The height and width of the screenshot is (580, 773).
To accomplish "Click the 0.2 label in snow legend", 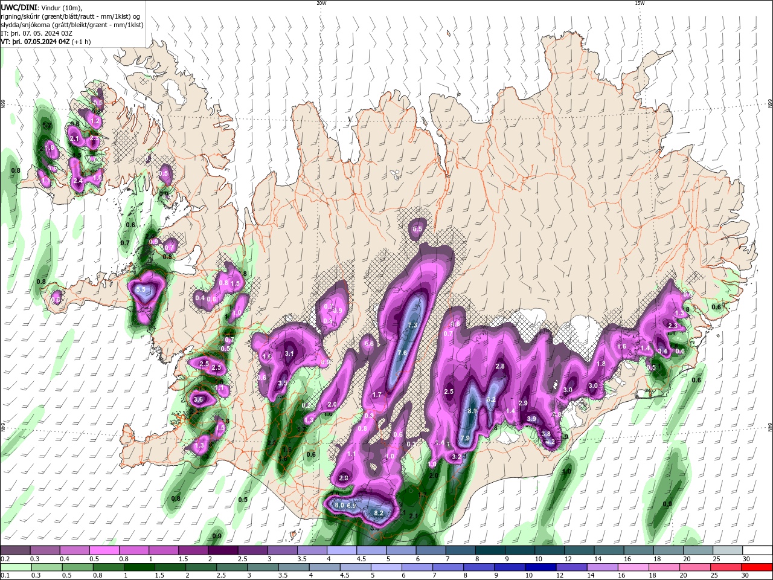I will (5, 559).
